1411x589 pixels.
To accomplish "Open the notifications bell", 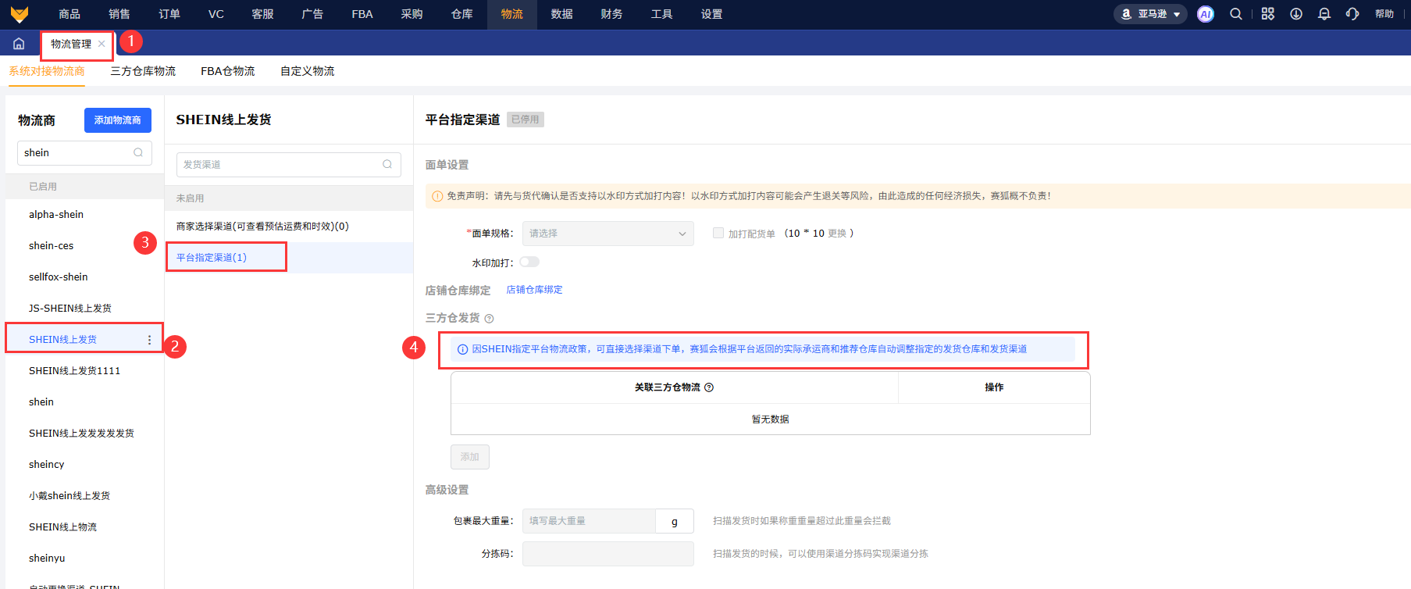I will (1324, 14).
